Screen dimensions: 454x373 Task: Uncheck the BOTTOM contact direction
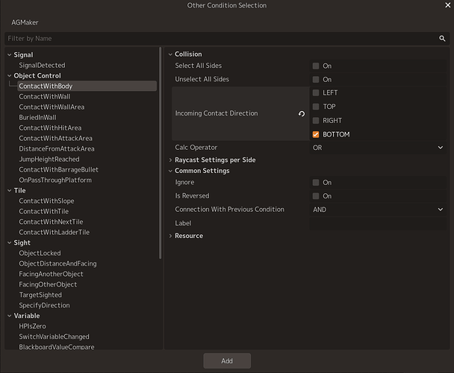point(316,134)
